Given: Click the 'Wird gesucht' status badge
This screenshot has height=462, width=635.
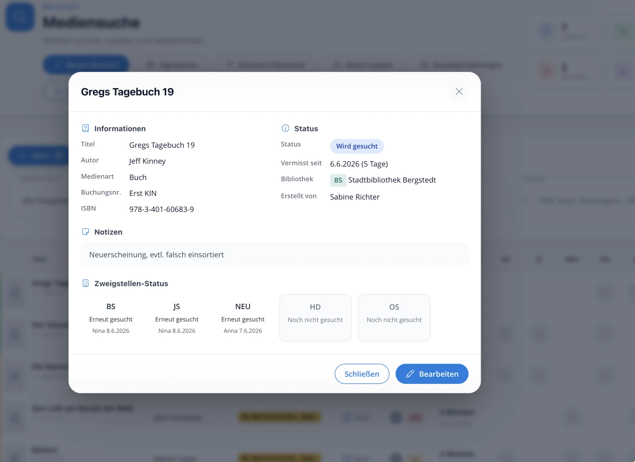Looking at the screenshot, I should click(357, 146).
